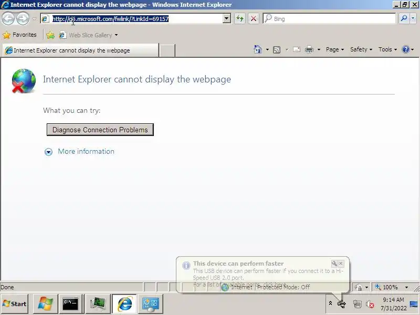Open the Page menu

point(335,49)
